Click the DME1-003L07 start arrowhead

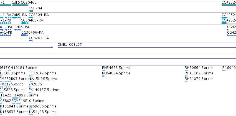[x=59, y=47]
